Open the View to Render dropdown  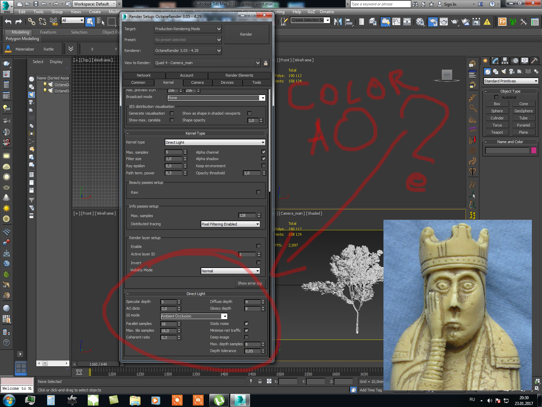coord(207,63)
